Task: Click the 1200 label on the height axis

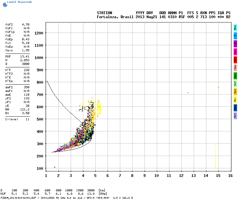Action: (x=39, y=33)
